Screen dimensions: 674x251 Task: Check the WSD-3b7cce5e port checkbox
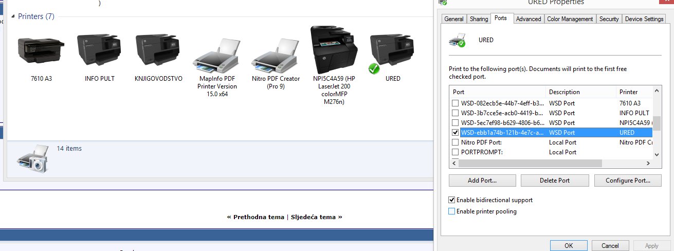tap(455, 113)
